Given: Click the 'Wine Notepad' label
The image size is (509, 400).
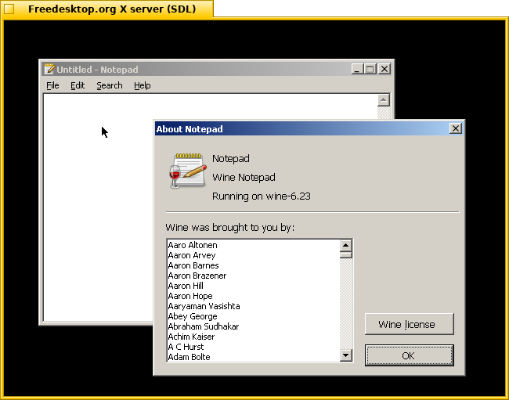Looking at the screenshot, I should coord(244,178).
